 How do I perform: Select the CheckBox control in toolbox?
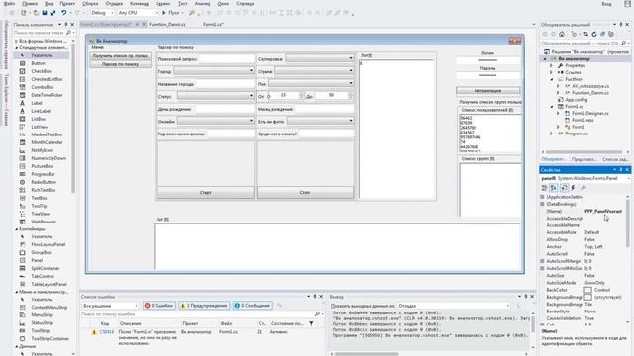pyautogui.click(x=41, y=71)
